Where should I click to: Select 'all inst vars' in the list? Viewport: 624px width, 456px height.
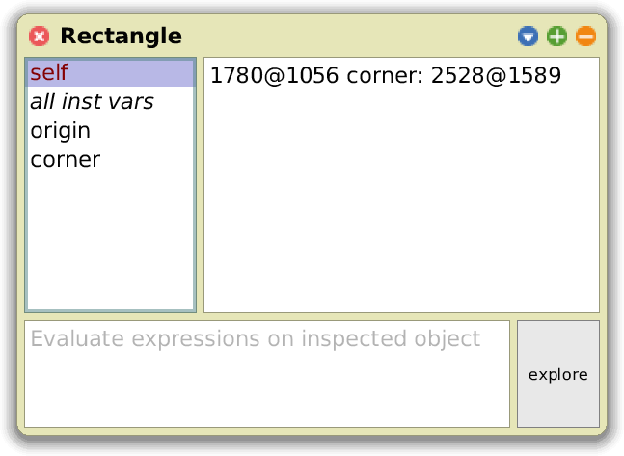(x=92, y=101)
